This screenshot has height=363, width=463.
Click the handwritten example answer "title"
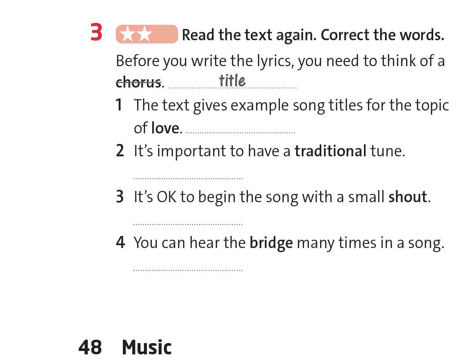coord(232,80)
